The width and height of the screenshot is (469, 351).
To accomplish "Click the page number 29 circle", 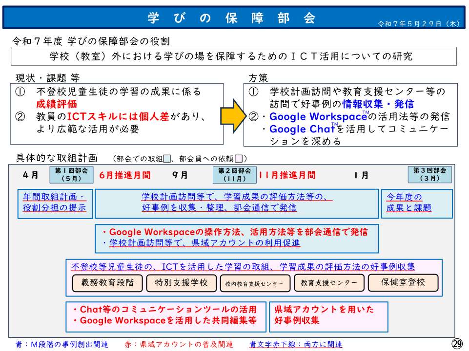I will tap(457, 343).
